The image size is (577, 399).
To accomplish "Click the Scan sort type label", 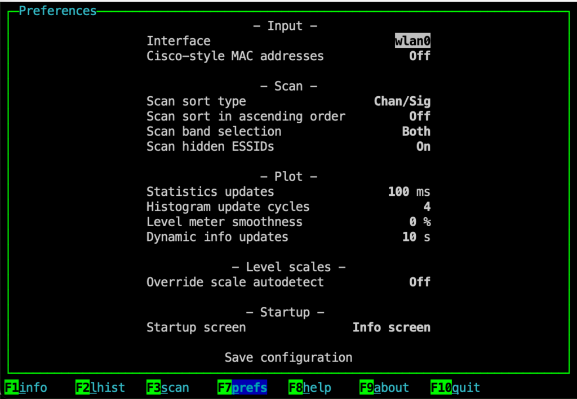I will pyautogui.click(x=196, y=101).
